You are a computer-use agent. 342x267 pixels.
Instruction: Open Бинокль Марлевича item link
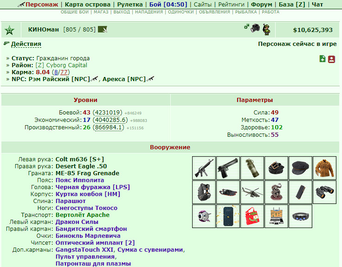pos(88,236)
